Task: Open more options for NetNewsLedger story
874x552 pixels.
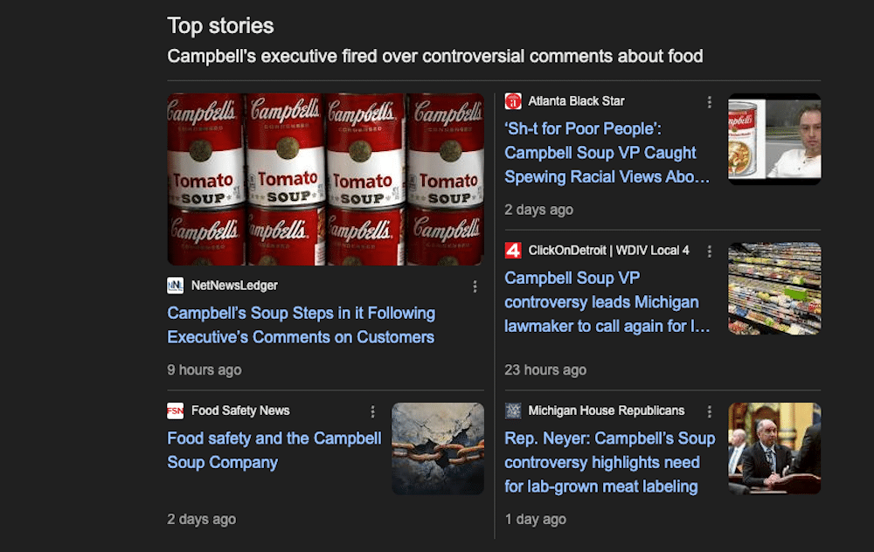Action: pos(475,286)
